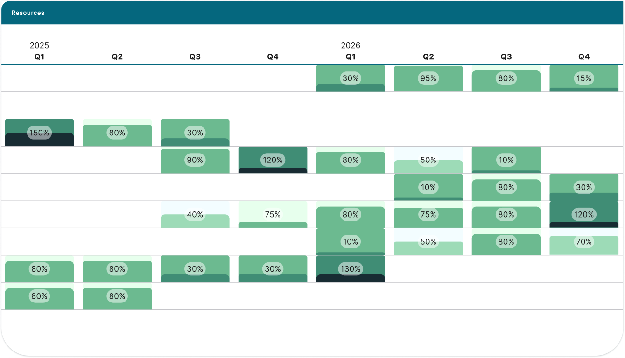This screenshot has height=358, width=625.
Task: Click the 15% allocation cell
Action: pyautogui.click(x=584, y=78)
